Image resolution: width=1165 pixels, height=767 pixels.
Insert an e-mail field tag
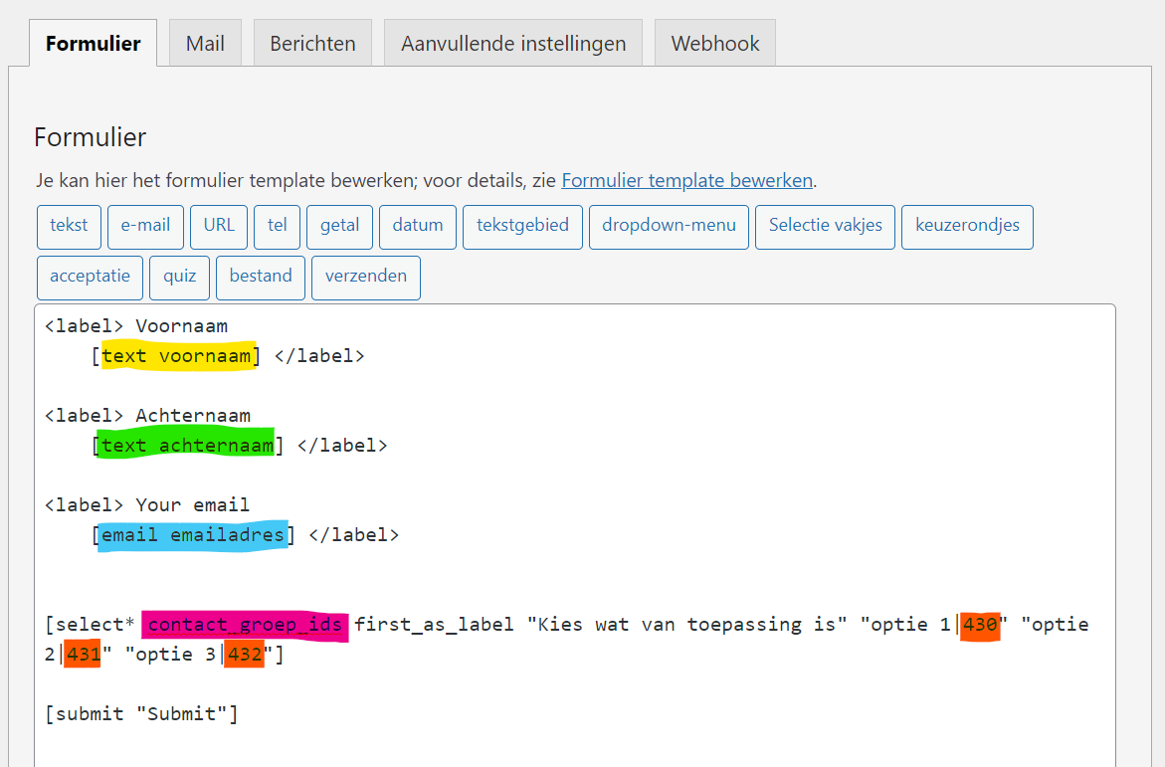[145, 227]
